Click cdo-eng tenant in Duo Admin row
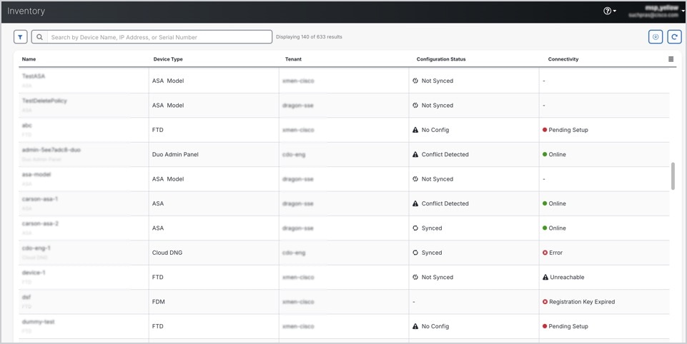The image size is (687, 344). click(x=294, y=154)
